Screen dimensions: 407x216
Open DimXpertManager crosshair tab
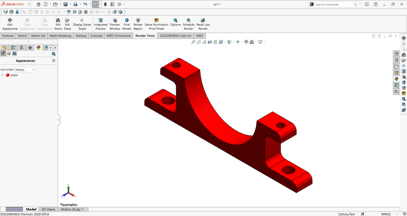pyautogui.click(x=30, y=48)
